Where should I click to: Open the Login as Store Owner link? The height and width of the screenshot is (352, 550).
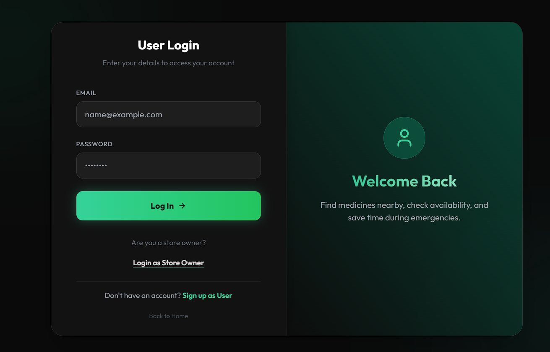point(168,263)
